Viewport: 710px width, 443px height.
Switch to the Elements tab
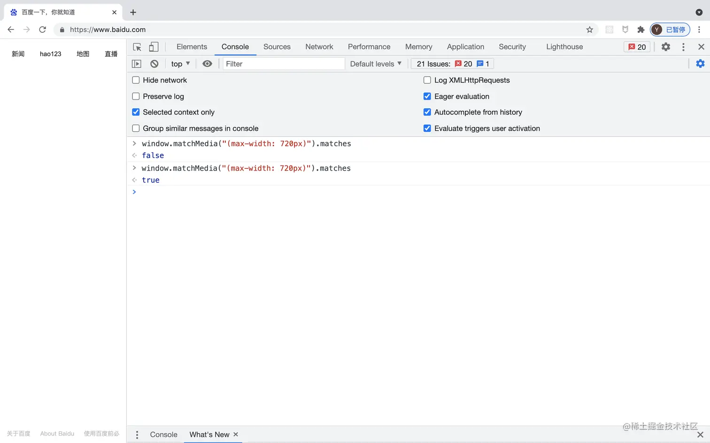[192, 47]
